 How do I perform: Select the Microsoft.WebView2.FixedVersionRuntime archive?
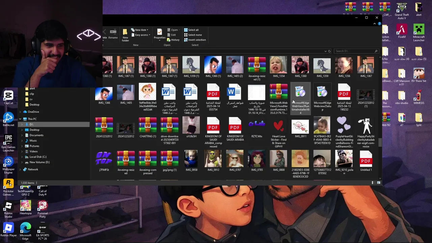point(279,99)
